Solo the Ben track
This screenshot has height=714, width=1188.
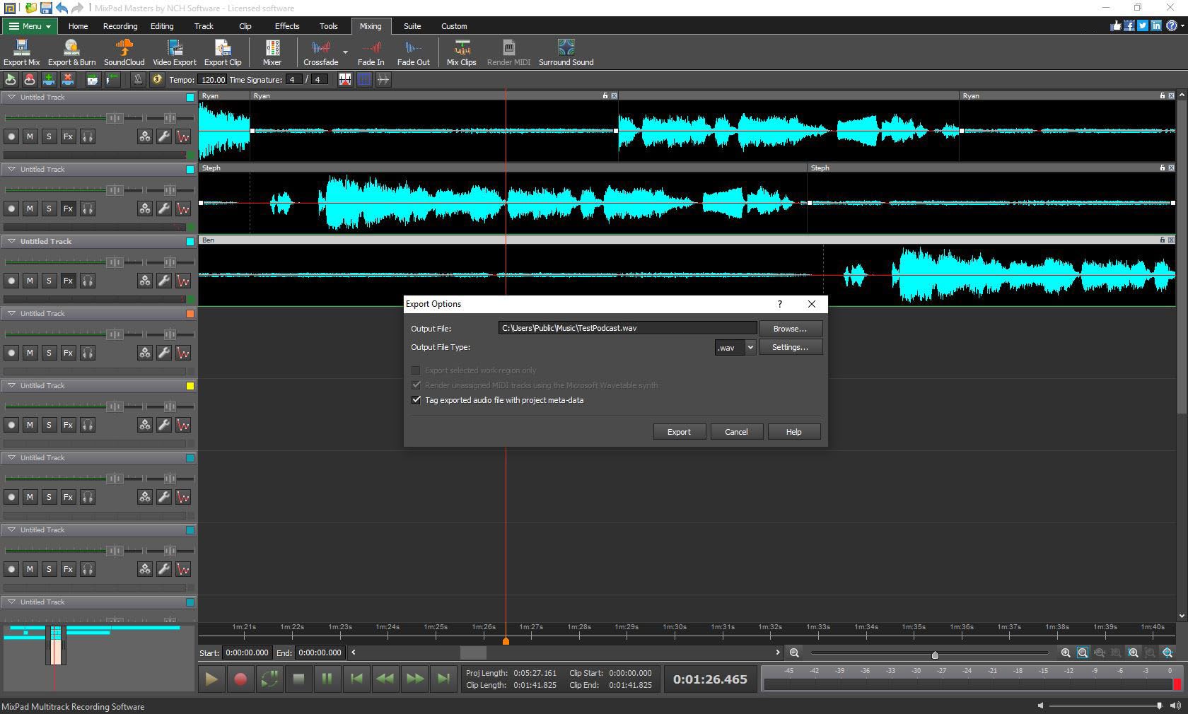click(49, 281)
